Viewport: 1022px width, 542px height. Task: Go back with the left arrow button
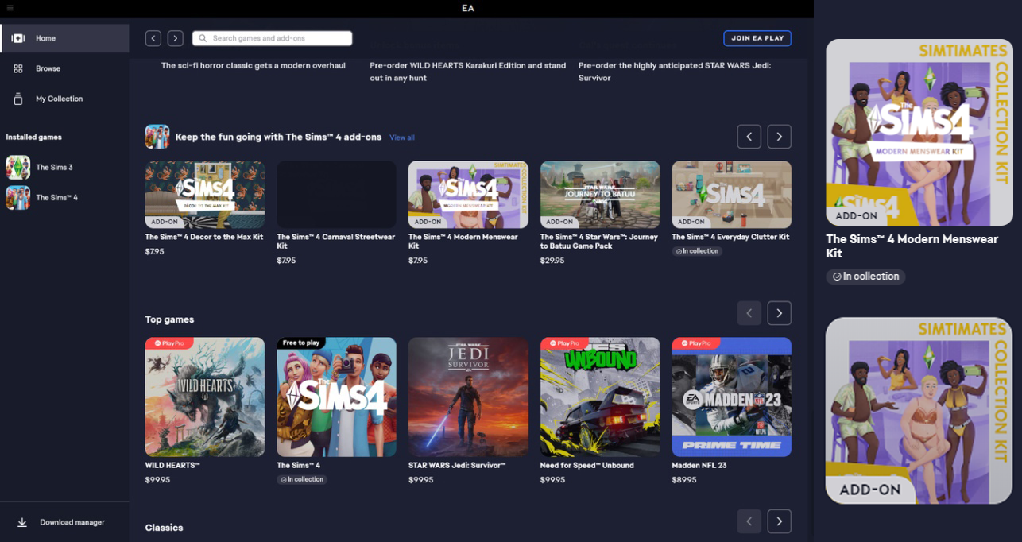pyautogui.click(x=153, y=38)
